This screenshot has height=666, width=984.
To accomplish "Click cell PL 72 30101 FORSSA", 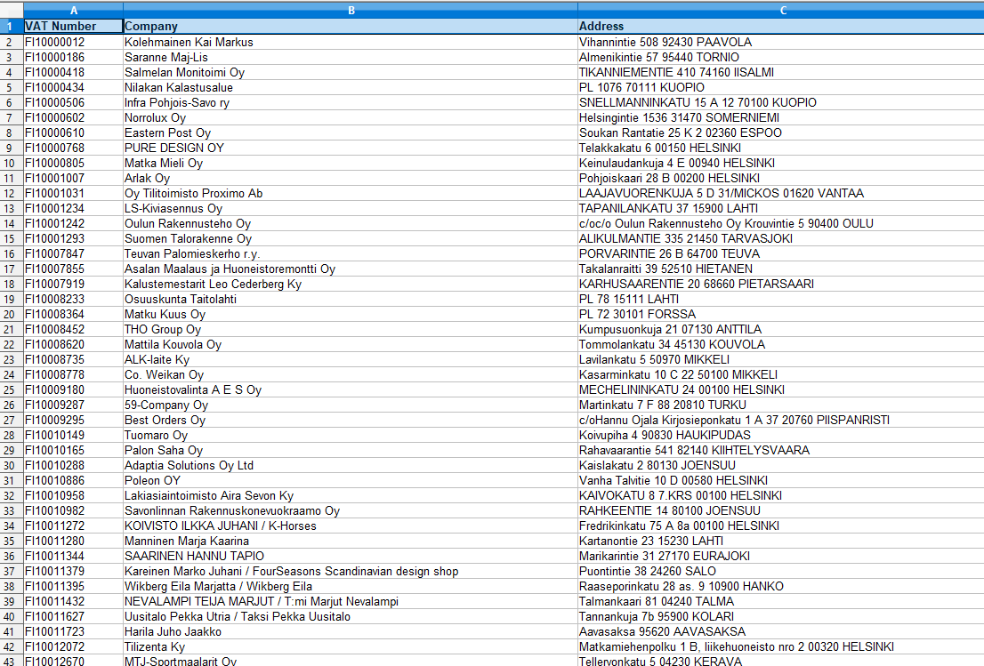I will point(780,314).
